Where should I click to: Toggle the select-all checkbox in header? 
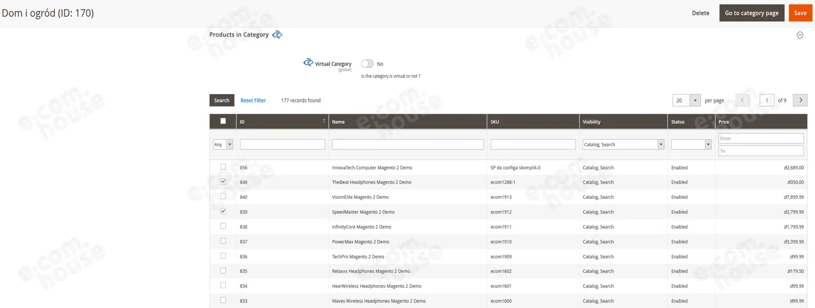pyautogui.click(x=223, y=121)
